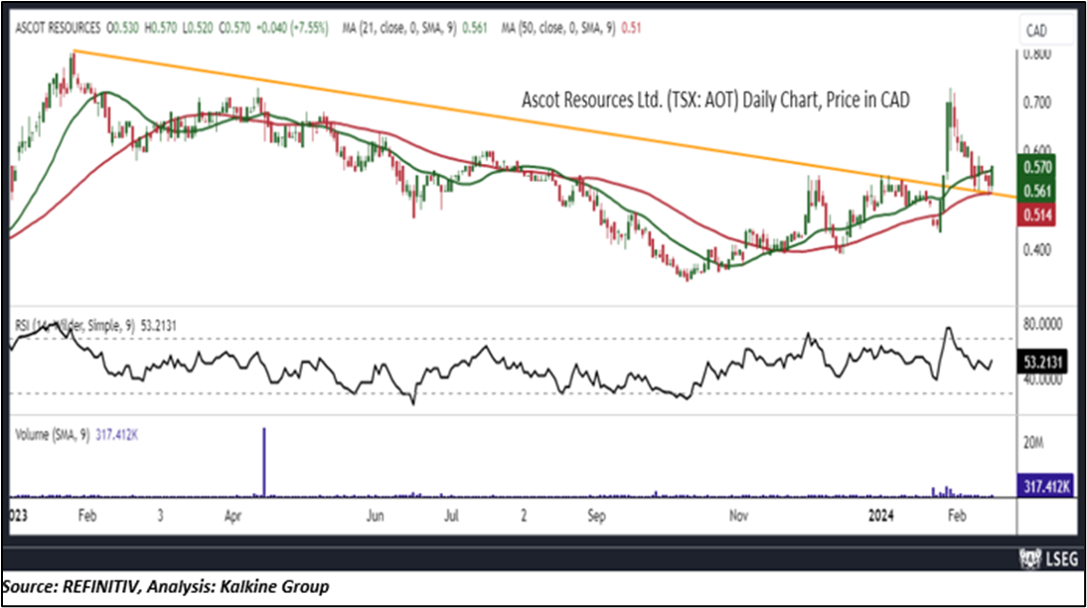Click the 21-period MA indicator legend
This screenshot has height=608, width=1087.
(x=414, y=29)
